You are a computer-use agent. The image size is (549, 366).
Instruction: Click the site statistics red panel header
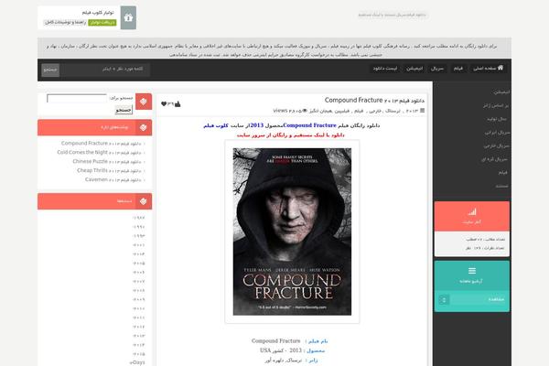tap(472, 216)
